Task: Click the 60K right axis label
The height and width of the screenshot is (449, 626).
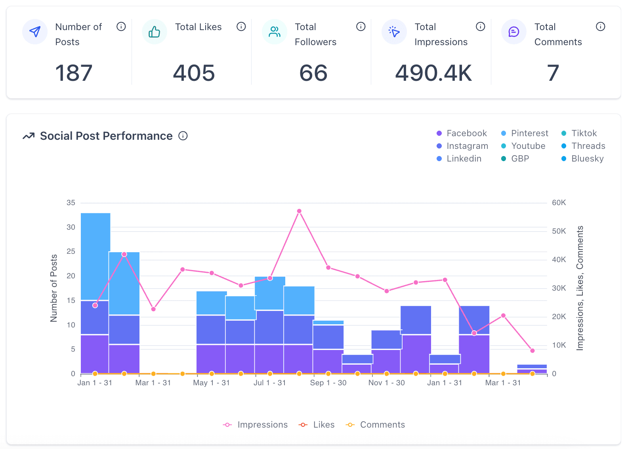Action: pos(559,203)
